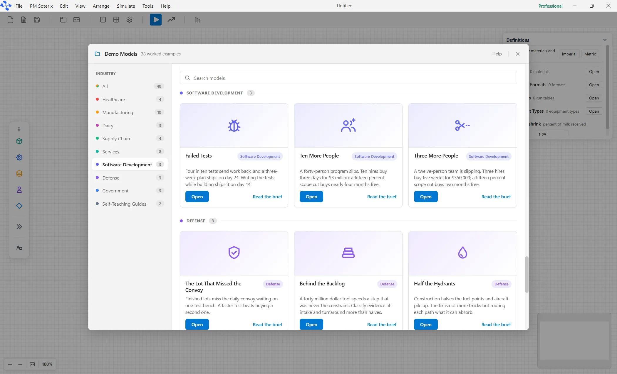617x374 pixels.
Task: Open the Ten More People model
Action: click(x=311, y=197)
